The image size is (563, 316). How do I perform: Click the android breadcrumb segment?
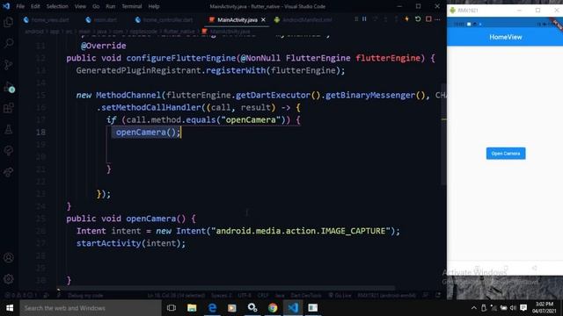[x=34, y=32]
